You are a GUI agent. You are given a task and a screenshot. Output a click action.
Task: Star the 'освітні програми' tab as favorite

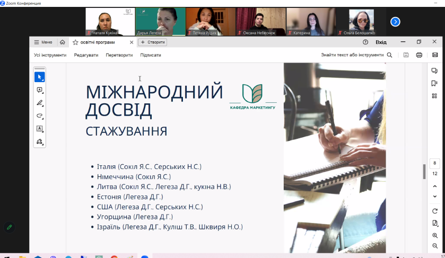tap(75, 42)
